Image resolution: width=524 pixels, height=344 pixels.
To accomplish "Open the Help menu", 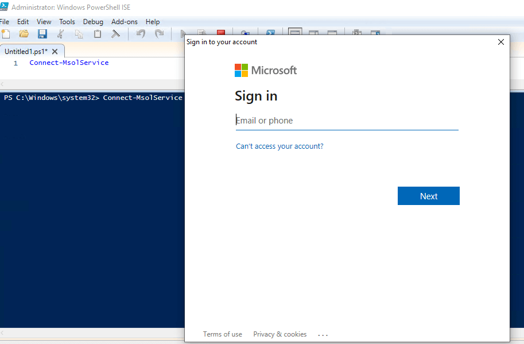I will pyautogui.click(x=153, y=22).
